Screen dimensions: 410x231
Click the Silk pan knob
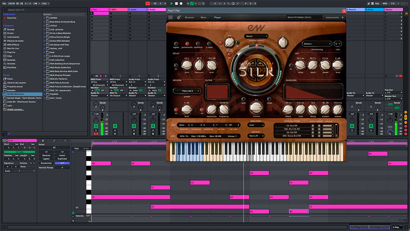(283, 42)
